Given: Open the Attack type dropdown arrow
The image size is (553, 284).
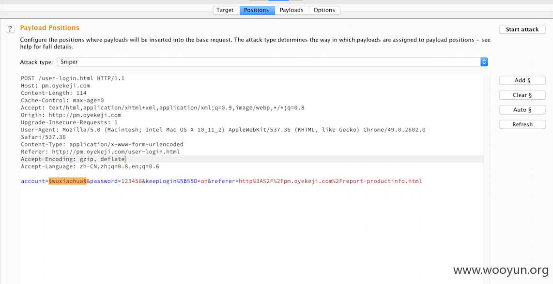Looking at the screenshot, I should click(x=484, y=61).
